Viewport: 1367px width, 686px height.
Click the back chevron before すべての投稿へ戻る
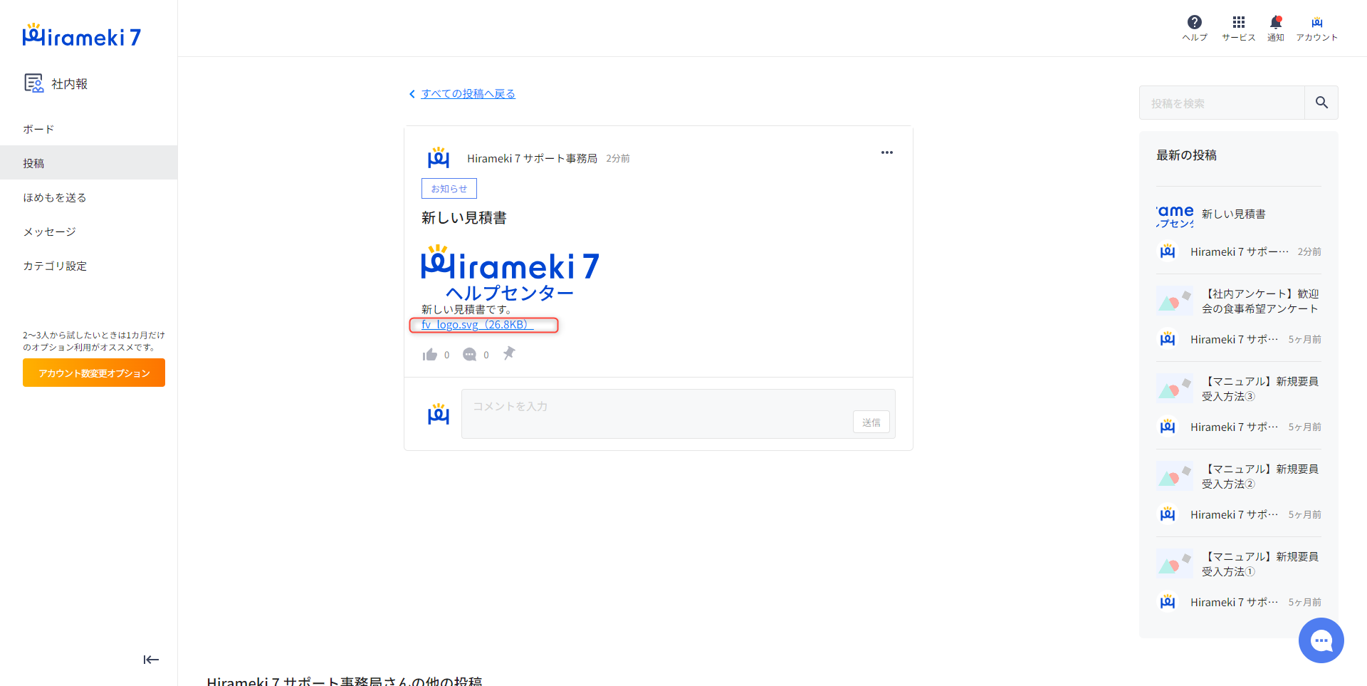[x=412, y=94]
